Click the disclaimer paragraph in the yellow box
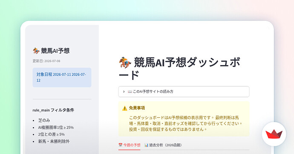This screenshot has height=154, width=294. (186, 123)
